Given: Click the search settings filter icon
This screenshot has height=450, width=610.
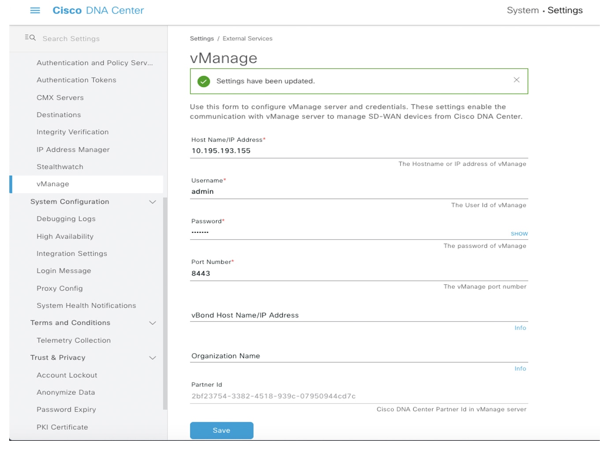Looking at the screenshot, I should [30, 38].
